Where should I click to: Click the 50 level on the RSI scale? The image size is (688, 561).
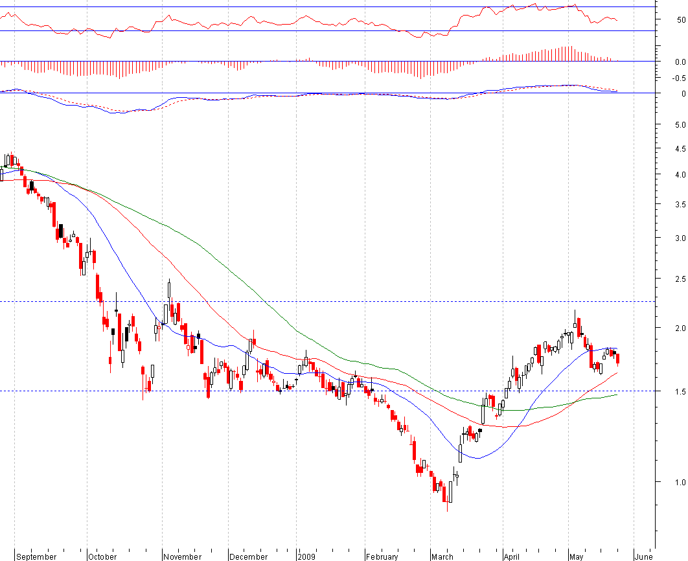pos(682,19)
